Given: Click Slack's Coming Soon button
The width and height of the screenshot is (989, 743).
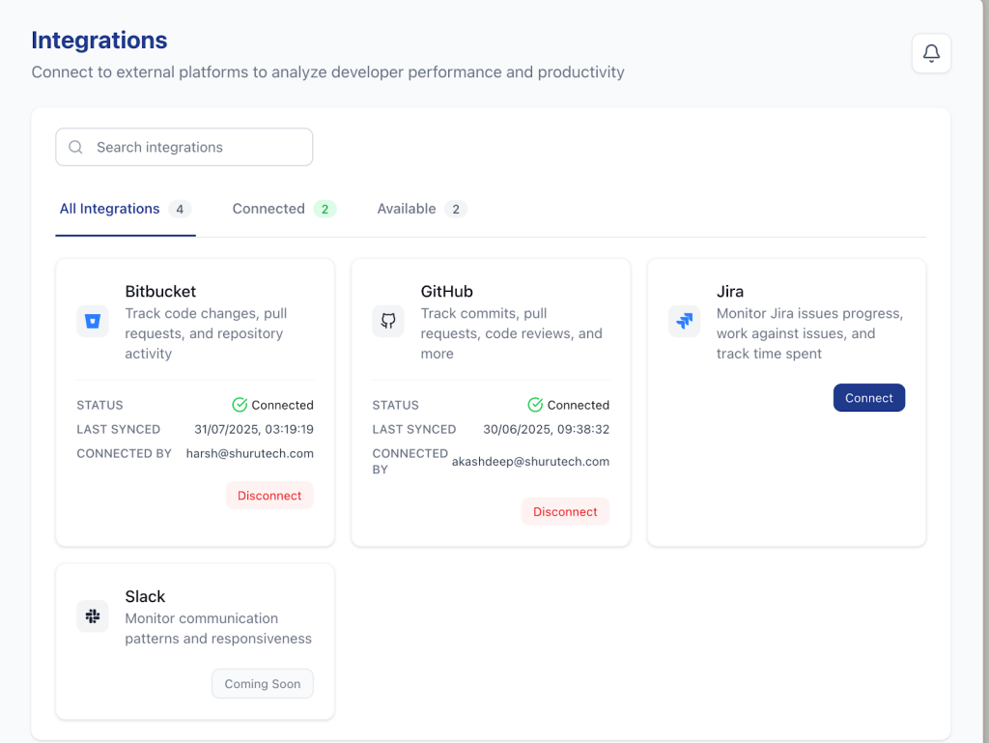Looking at the screenshot, I should pos(263,684).
